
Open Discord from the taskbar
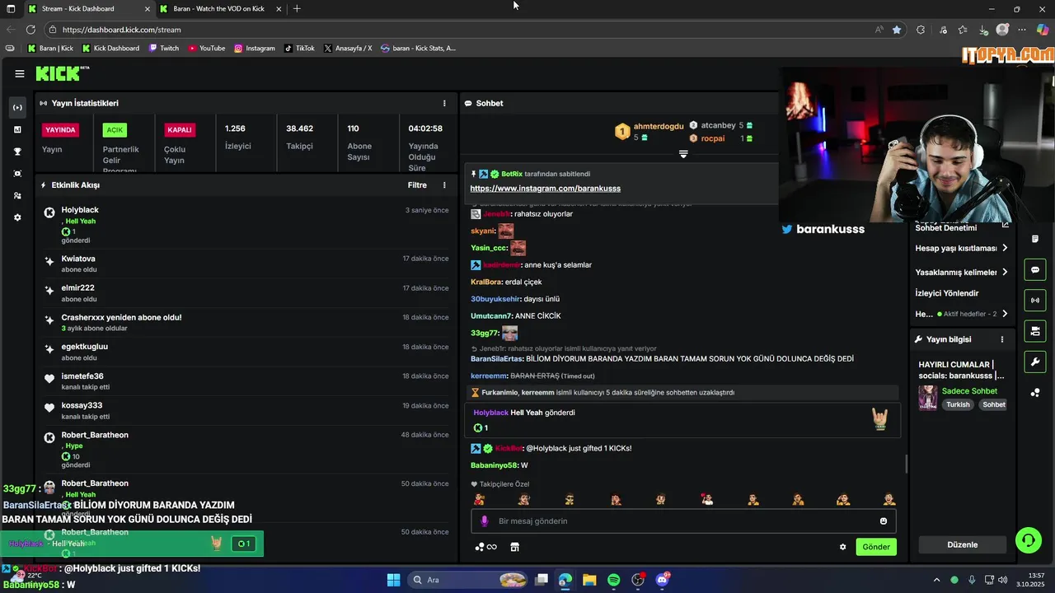pos(663,580)
